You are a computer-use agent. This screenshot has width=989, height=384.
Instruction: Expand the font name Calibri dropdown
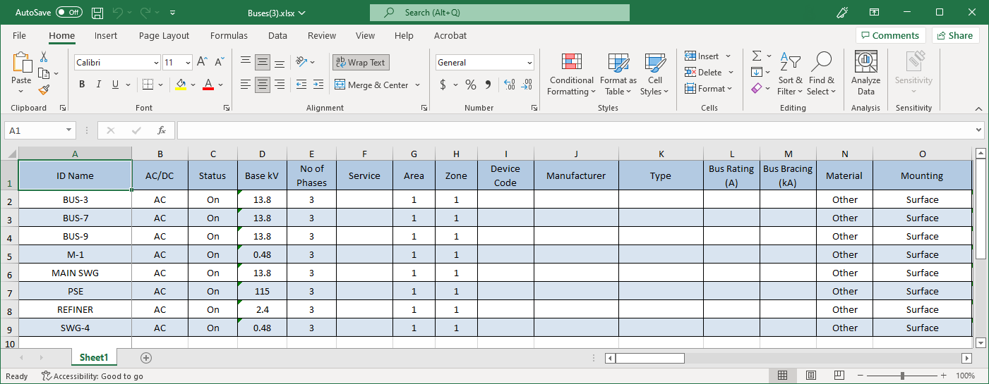pos(156,63)
